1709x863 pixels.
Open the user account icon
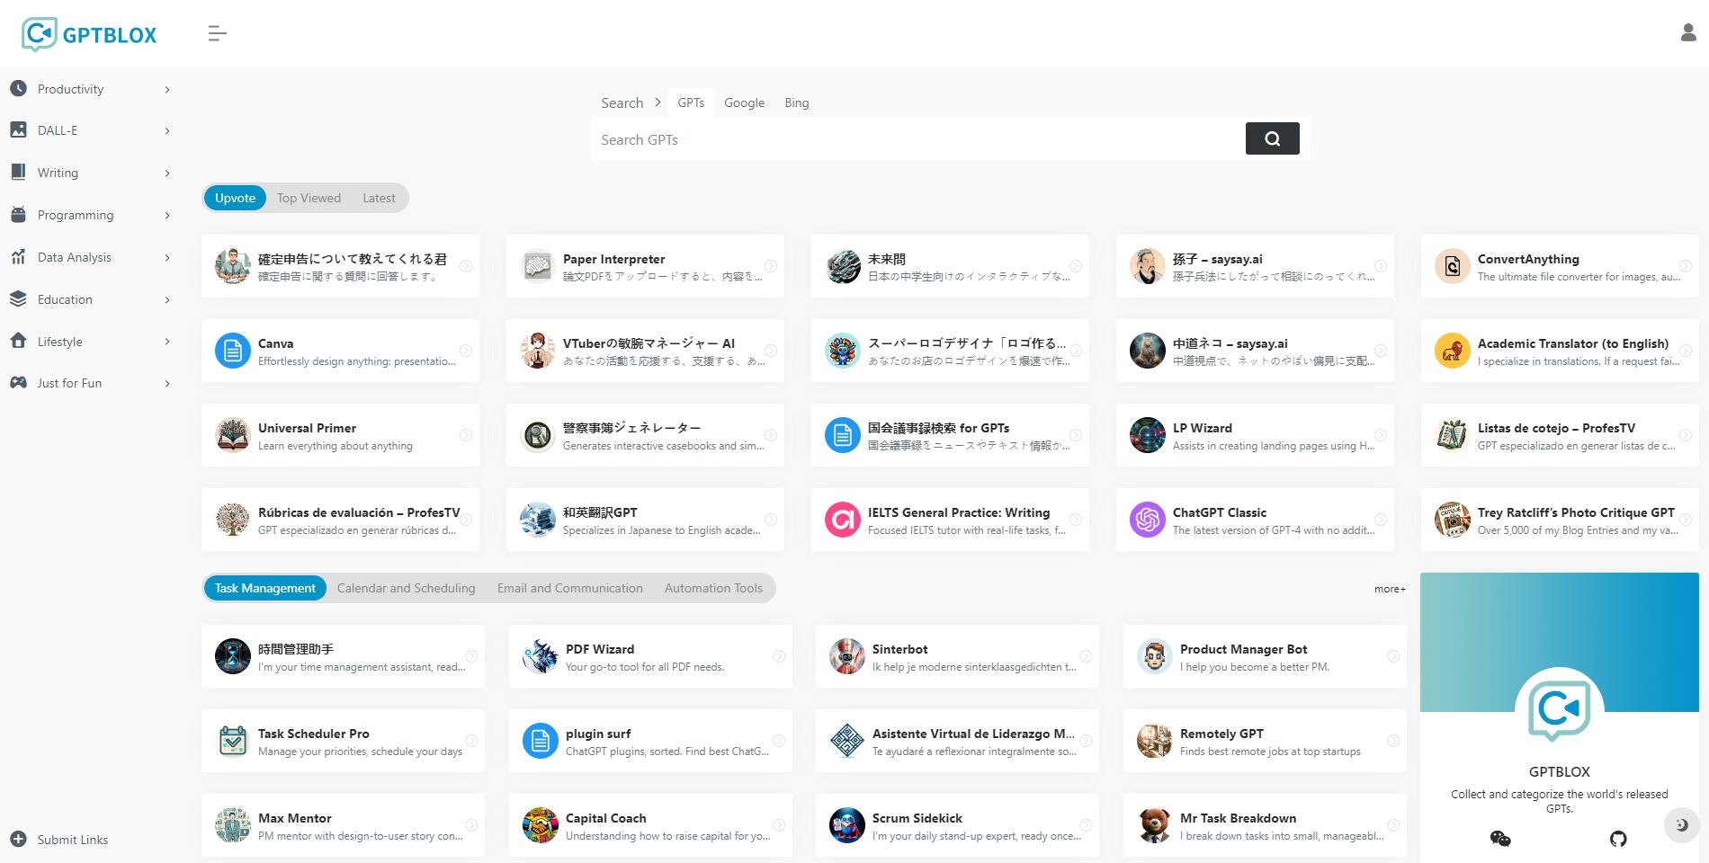click(x=1688, y=32)
